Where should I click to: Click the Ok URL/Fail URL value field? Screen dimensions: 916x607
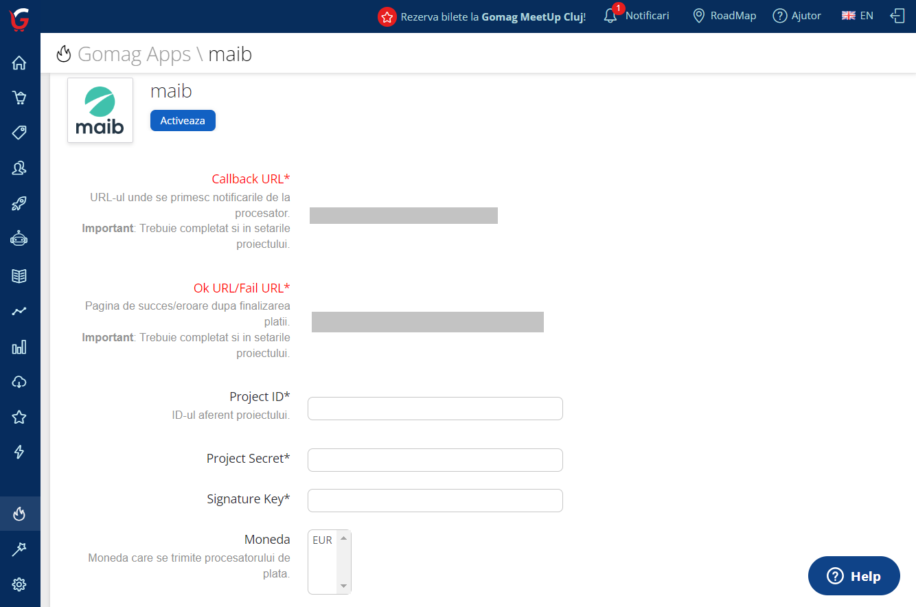pos(428,322)
